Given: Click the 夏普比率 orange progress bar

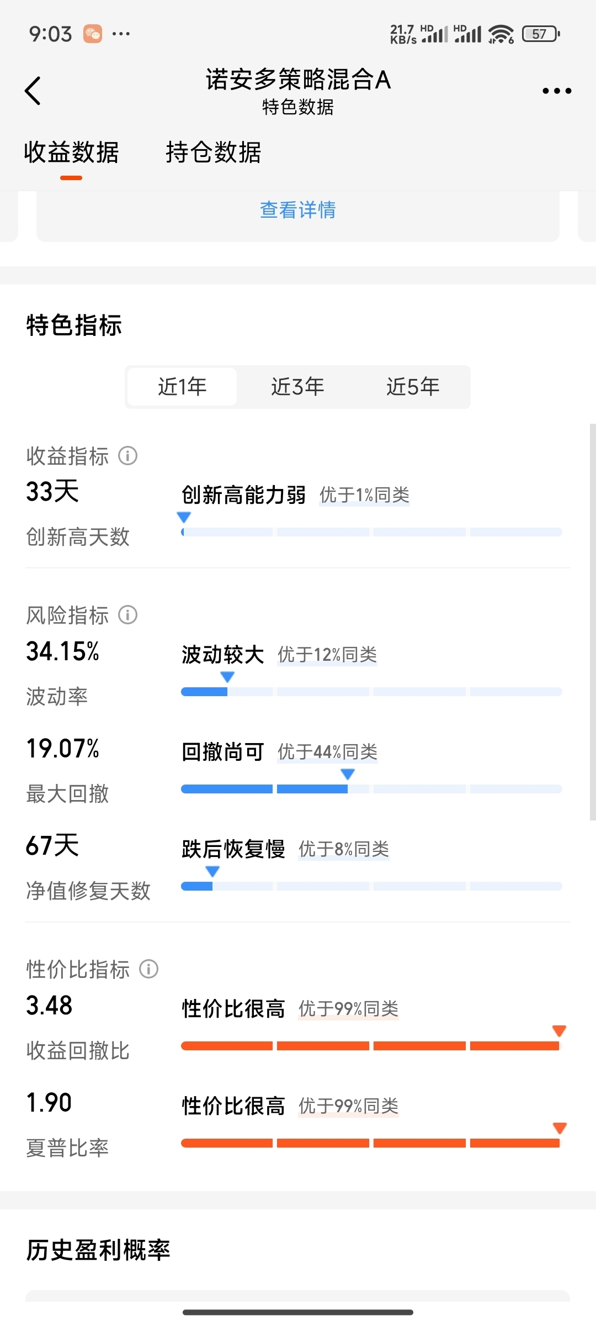Looking at the screenshot, I should 371,1143.
